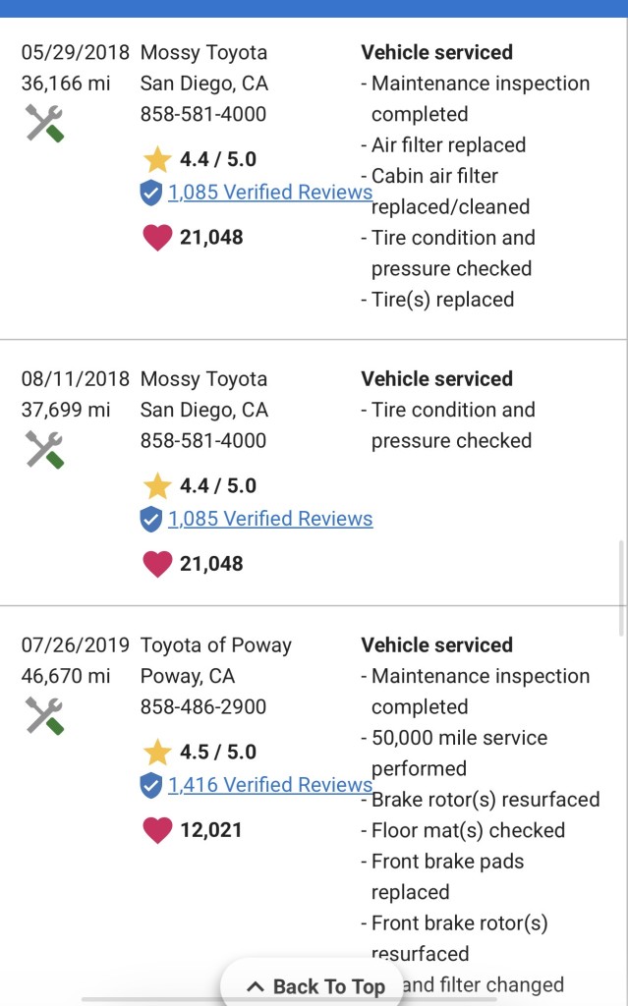Click the verified shield badge in the 05/29/2018 record
The image size is (628, 1006).
point(150,193)
